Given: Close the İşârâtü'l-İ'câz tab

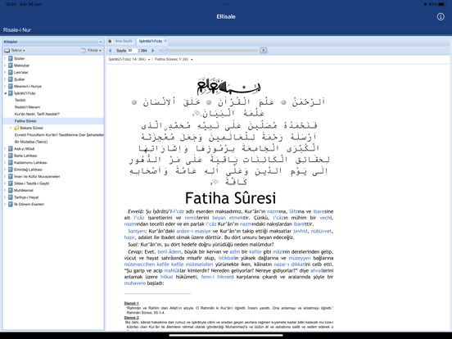Looking at the screenshot, I should (165, 41).
